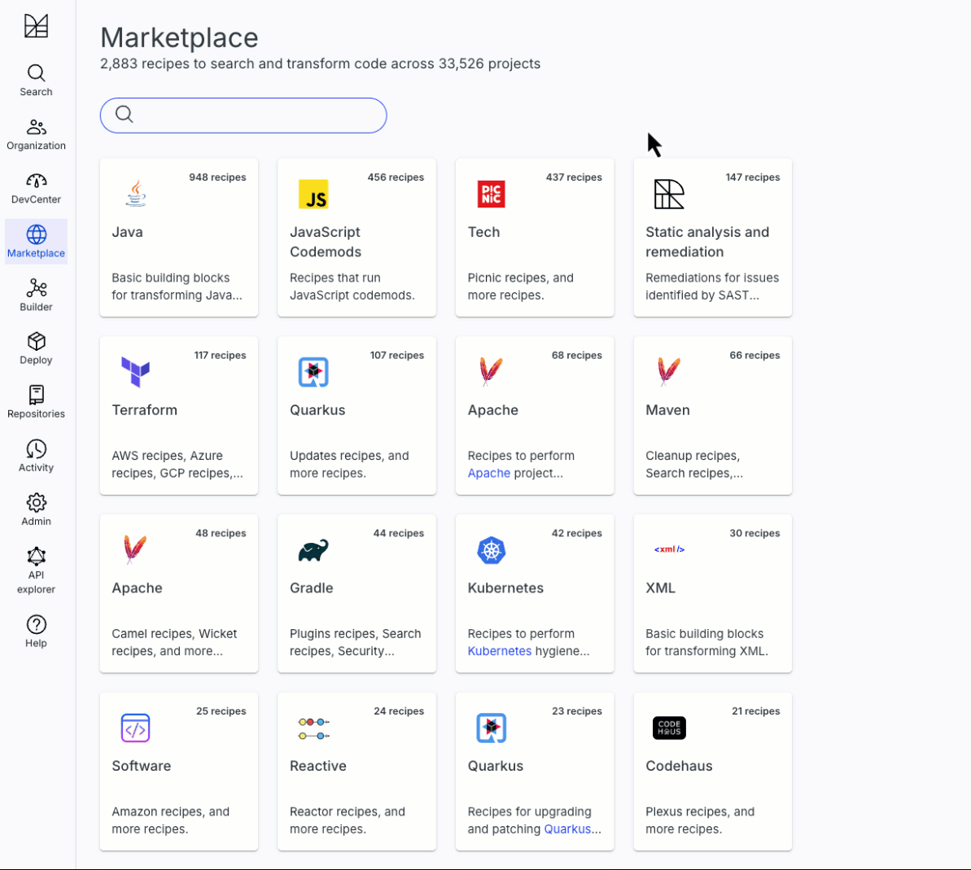Click the Java coffee cup icon
The height and width of the screenshot is (870, 971).
(x=136, y=194)
